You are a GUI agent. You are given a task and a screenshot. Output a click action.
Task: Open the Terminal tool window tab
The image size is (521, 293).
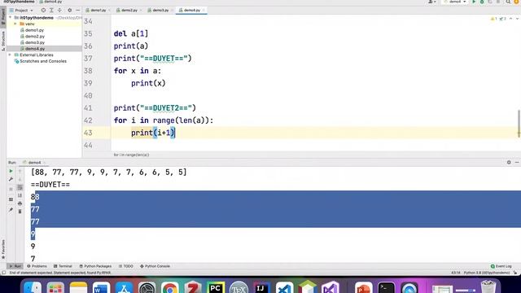[x=63, y=266]
